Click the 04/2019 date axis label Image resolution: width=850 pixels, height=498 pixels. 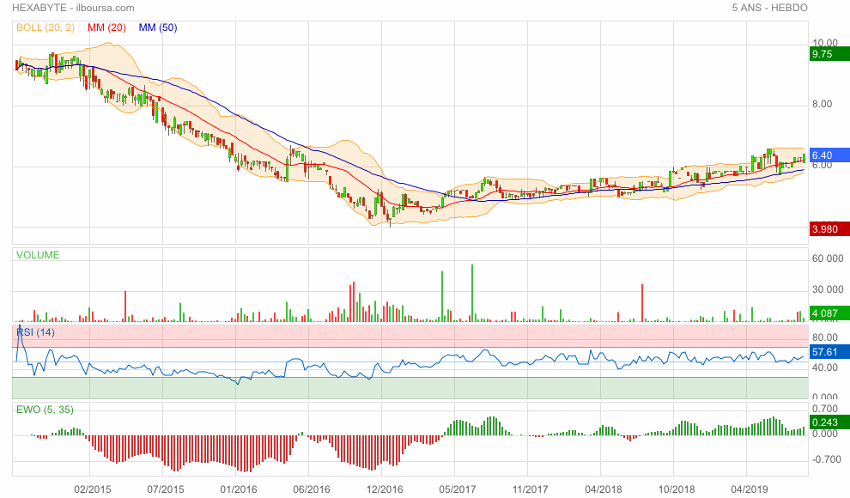click(x=750, y=489)
